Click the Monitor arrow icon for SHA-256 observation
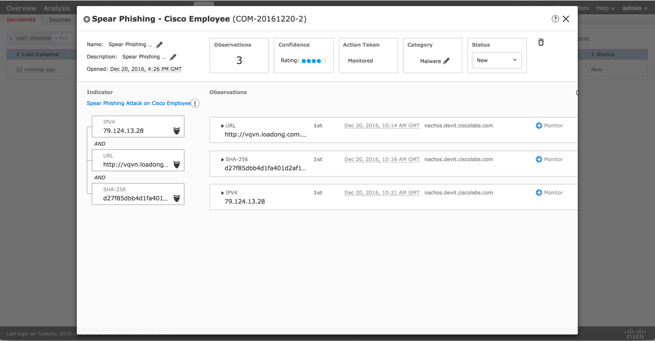This screenshot has width=655, height=341. pos(539,159)
